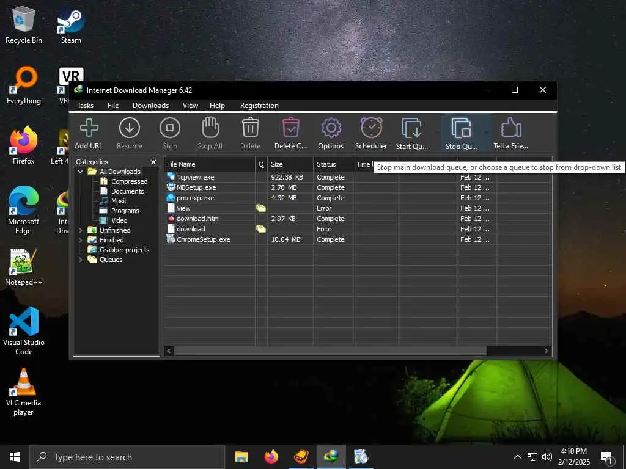Select the Programs category
This screenshot has width=626, height=469.
pos(125,211)
